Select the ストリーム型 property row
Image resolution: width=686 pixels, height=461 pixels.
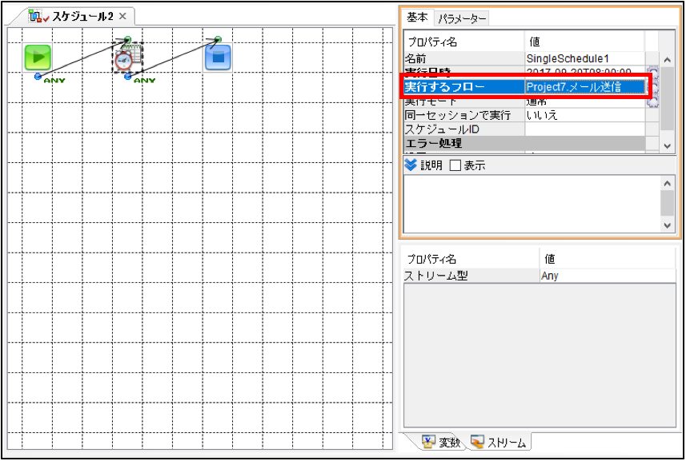[x=540, y=276]
